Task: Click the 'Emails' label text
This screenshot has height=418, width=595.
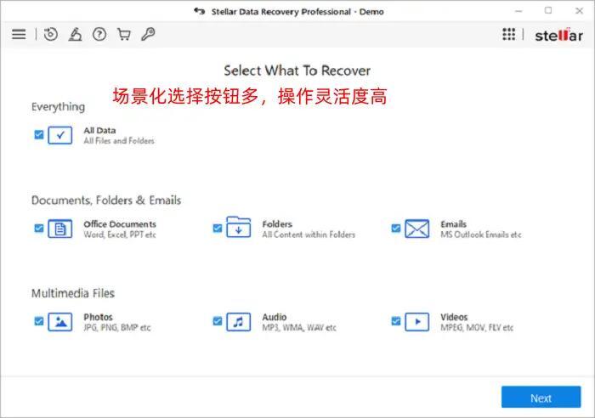Action: point(453,224)
